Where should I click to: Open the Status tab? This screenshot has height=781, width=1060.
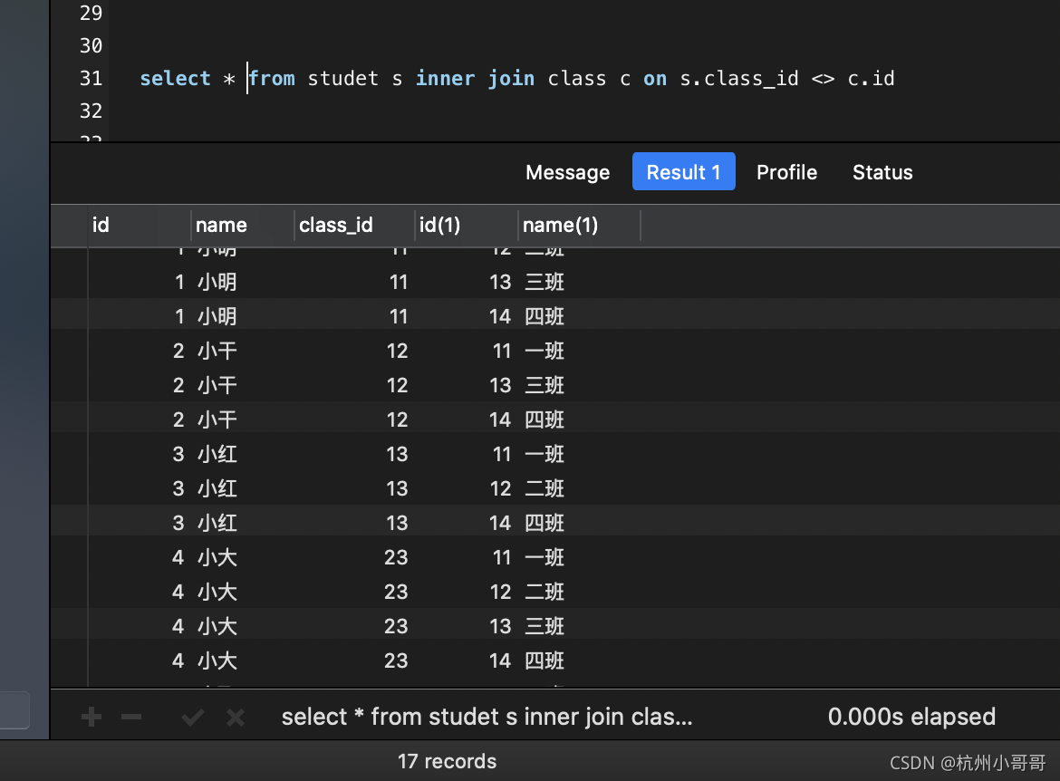click(882, 172)
